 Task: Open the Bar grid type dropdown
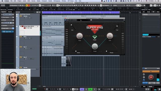(x=119, y=5)
